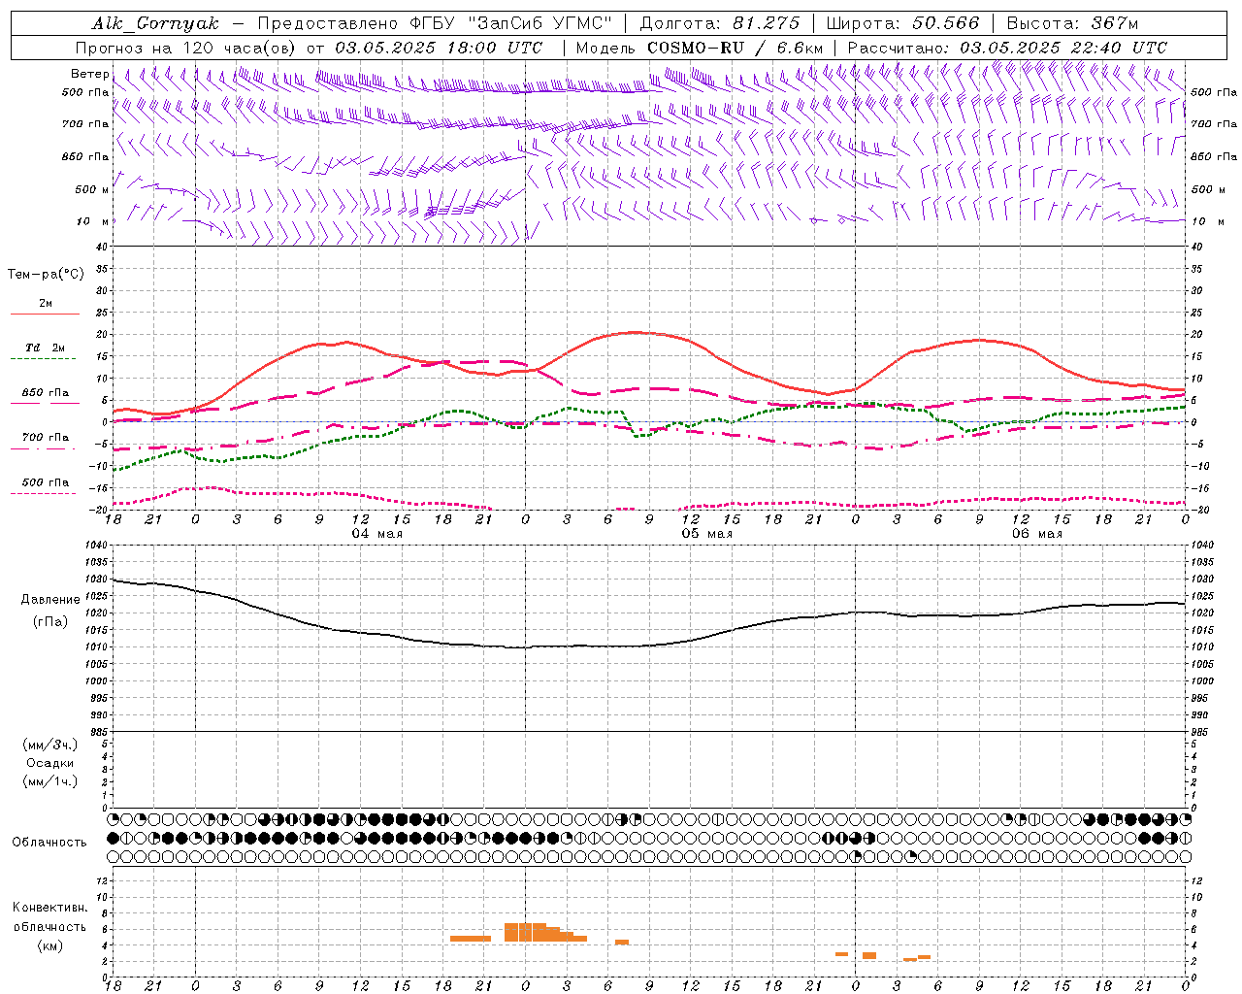
Task: Click the 'Высота: 367м' elevation value
Action: pyautogui.click(x=1072, y=23)
